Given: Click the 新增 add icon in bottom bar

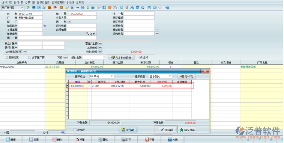Looking at the screenshot, I should coord(8,139).
